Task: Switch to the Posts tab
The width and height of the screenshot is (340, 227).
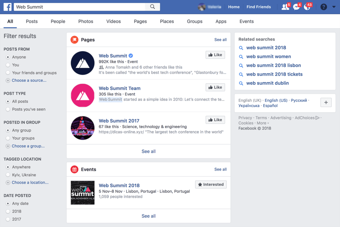Action: (x=32, y=21)
